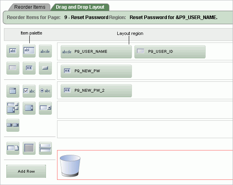
Task: Select the P9_NEW_PW_2 layout item
Action: point(96,91)
